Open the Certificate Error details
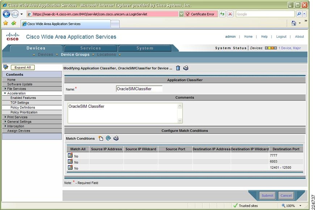Screen dimensions: 315x210 [201, 14]
